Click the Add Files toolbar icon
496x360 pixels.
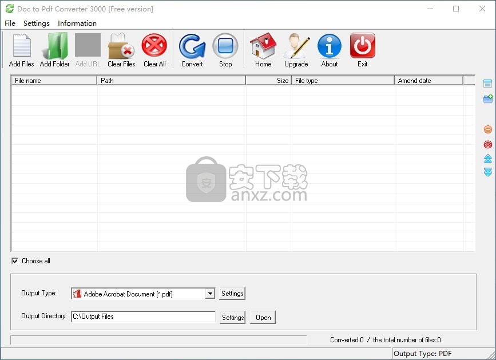coord(22,46)
